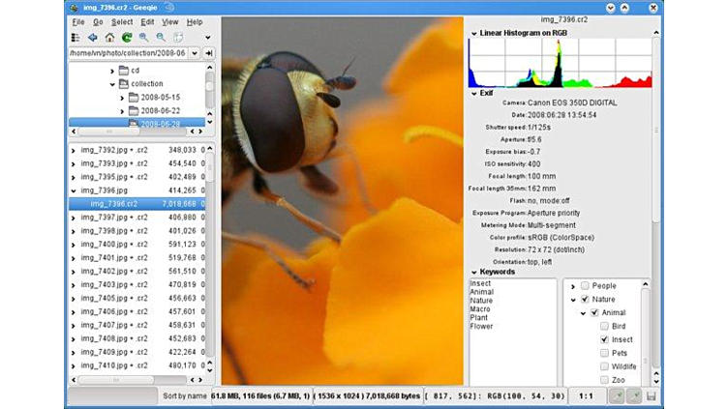Image resolution: width=728 pixels, height=409 pixels.
Task: Open the View menu
Action: 170,21
